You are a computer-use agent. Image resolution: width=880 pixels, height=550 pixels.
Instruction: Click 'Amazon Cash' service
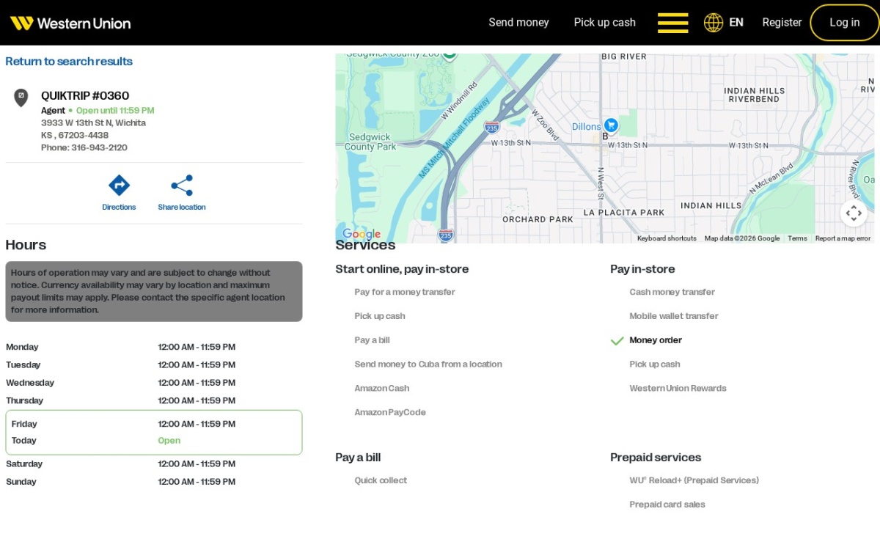tap(382, 389)
